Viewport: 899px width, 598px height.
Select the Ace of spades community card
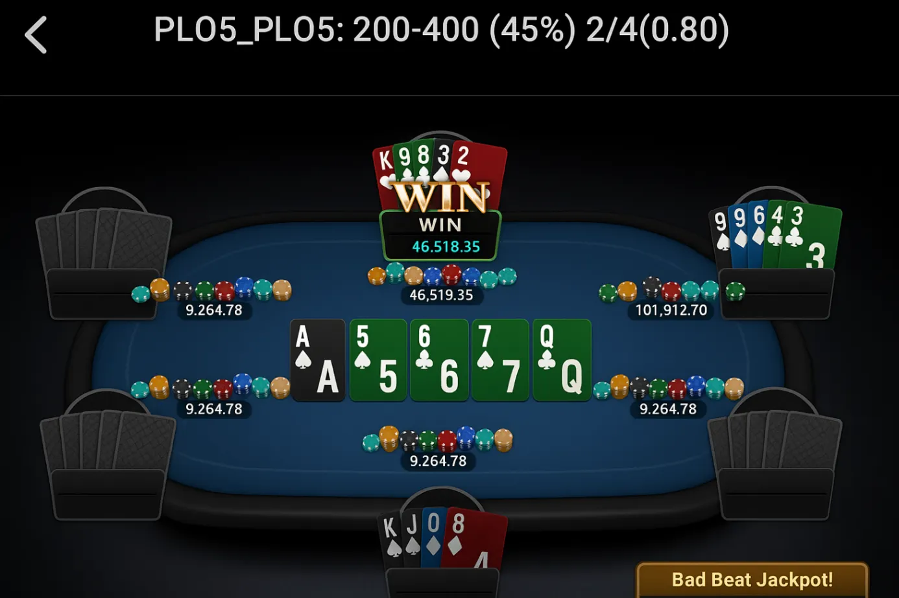click(x=318, y=360)
